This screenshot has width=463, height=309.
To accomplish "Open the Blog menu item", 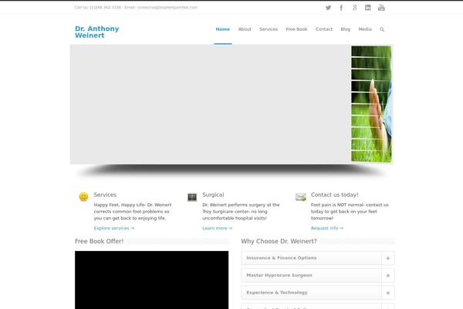I will [346, 29].
